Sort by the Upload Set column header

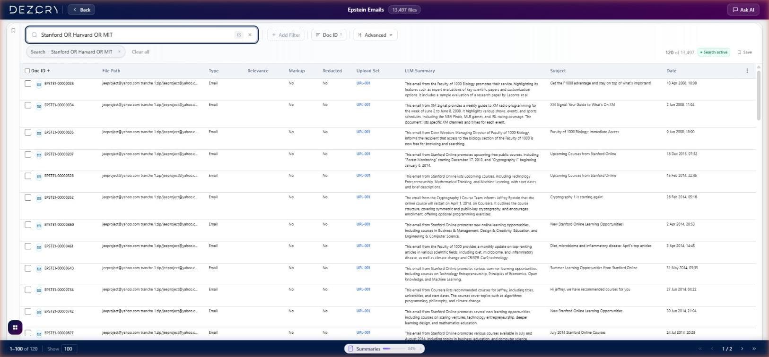(368, 71)
